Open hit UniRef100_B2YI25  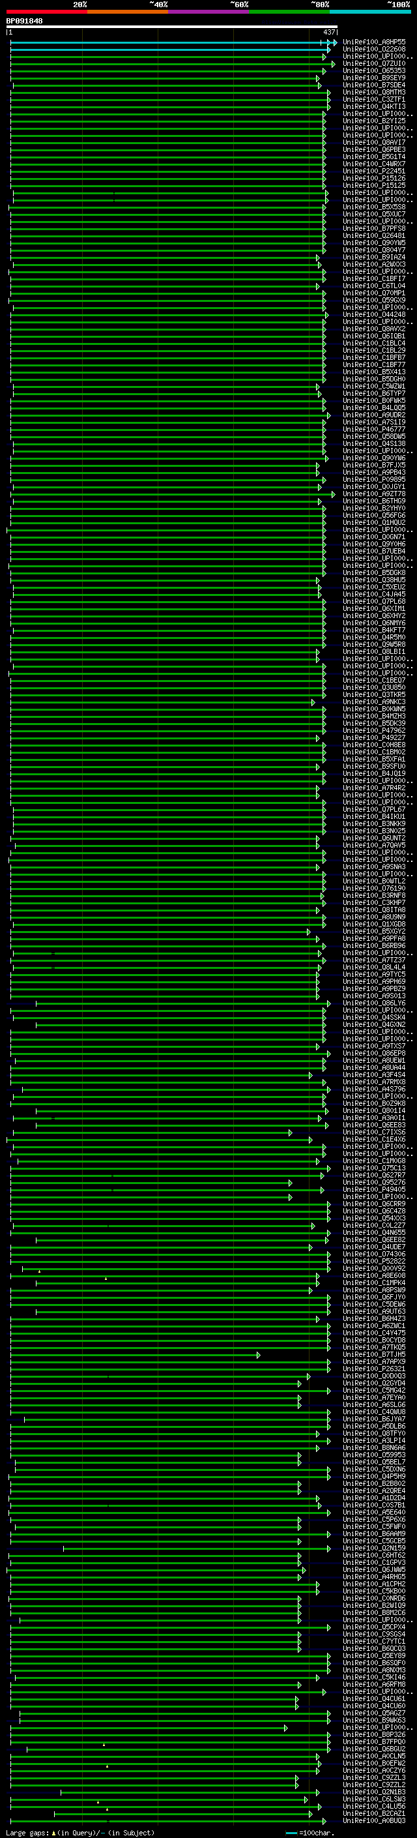374,121
